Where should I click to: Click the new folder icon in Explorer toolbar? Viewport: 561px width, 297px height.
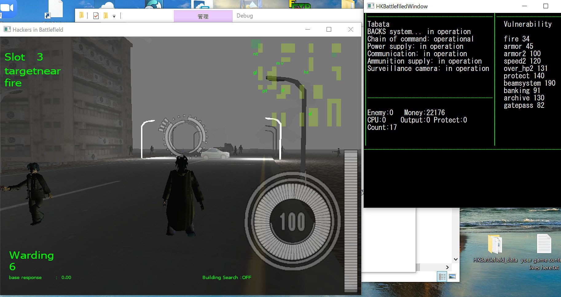pyautogui.click(x=106, y=16)
